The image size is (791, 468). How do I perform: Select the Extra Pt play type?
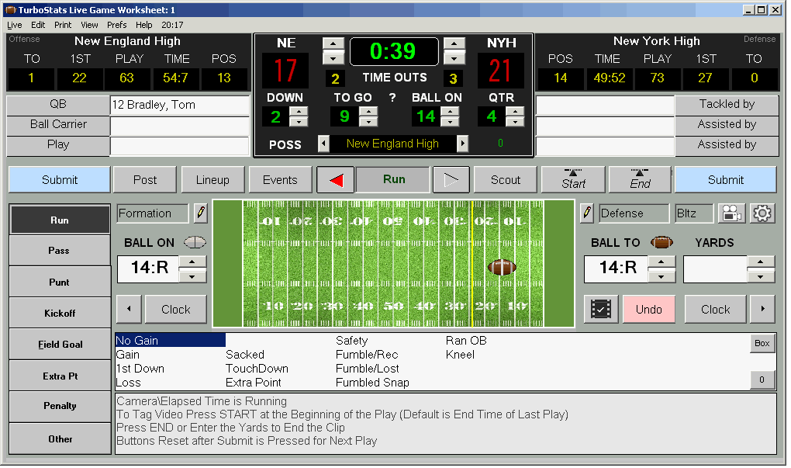pyautogui.click(x=60, y=376)
